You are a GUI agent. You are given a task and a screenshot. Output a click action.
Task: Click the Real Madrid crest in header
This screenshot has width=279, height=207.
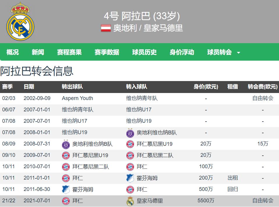pyautogui.click(x=20, y=21)
